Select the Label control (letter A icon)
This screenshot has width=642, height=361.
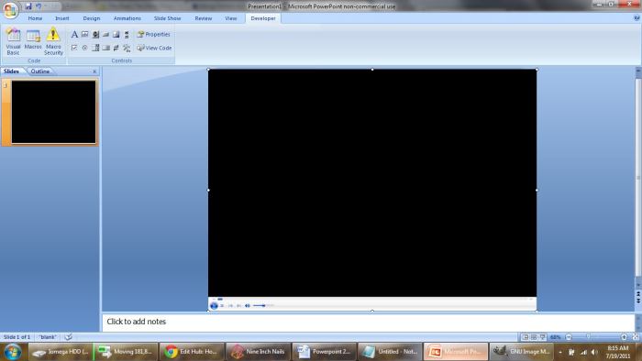click(74, 34)
